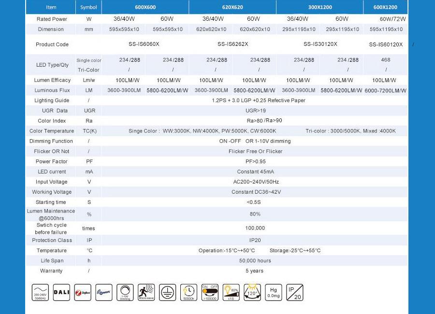Viewport: 435px width, 314px height.
Task: Click the Z-Wave logo icon
Action: click(104, 292)
